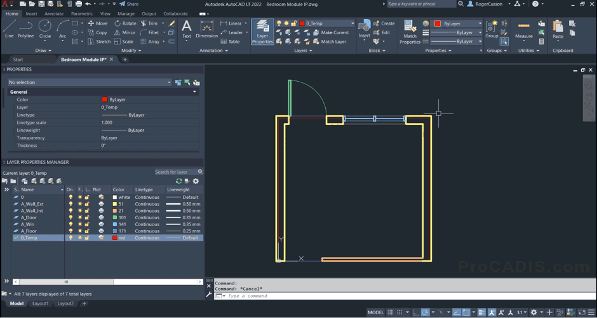
Task: Switch to the Layout1 tab
Action: tap(41, 303)
